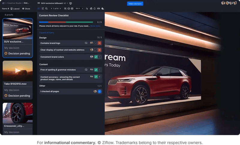
Task: Open the app grid icon before Creative Studio
Action: click(x=3, y=3)
